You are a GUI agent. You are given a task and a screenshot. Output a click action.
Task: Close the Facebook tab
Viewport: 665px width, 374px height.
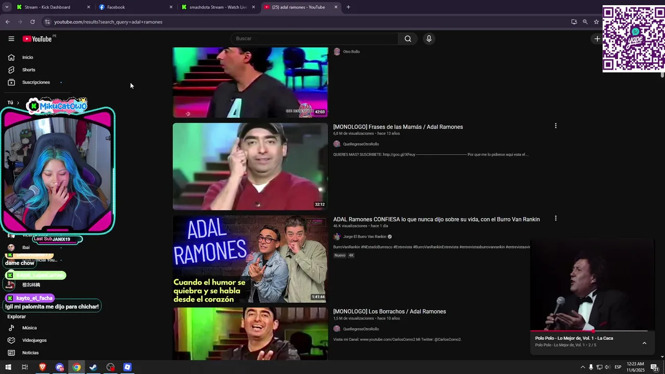point(171,7)
